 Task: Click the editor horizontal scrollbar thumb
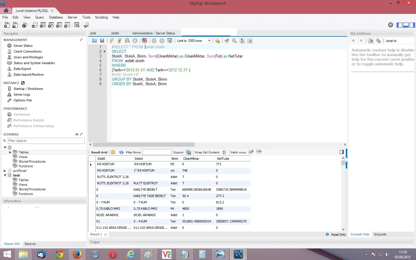click(x=144, y=144)
